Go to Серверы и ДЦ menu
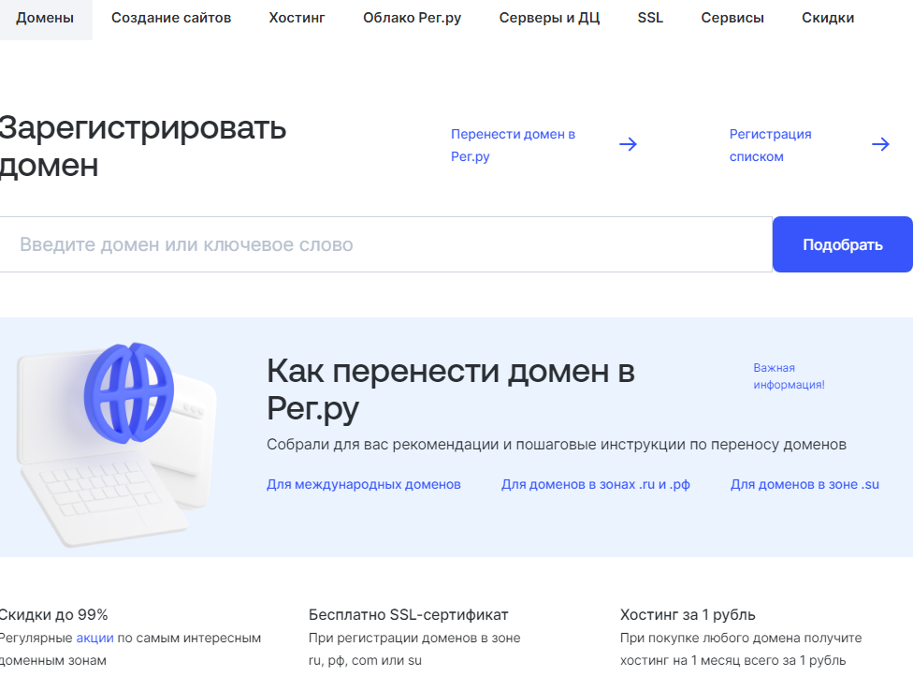The image size is (913, 676). tap(549, 18)
